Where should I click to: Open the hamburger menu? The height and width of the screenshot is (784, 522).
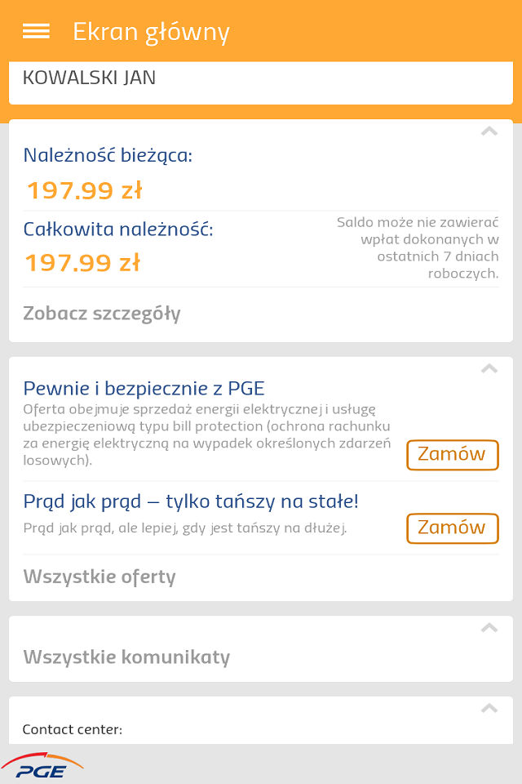coord(36,31)
